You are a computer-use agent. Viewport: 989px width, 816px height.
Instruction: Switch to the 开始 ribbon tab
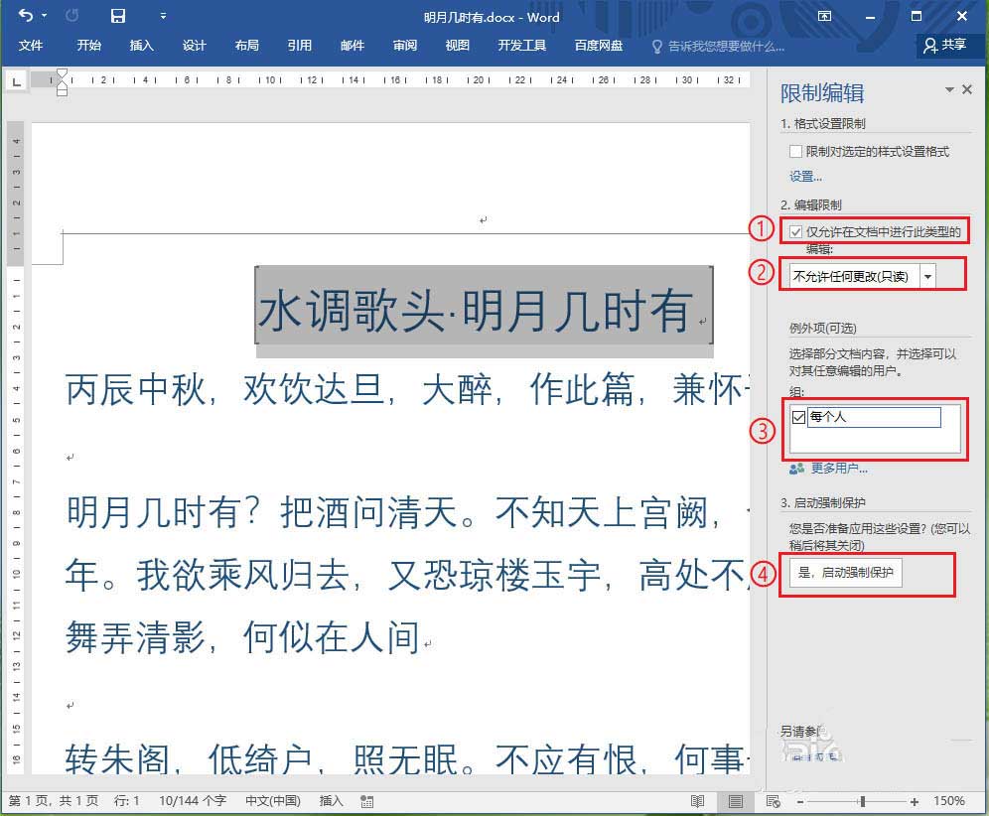(88, 46)
